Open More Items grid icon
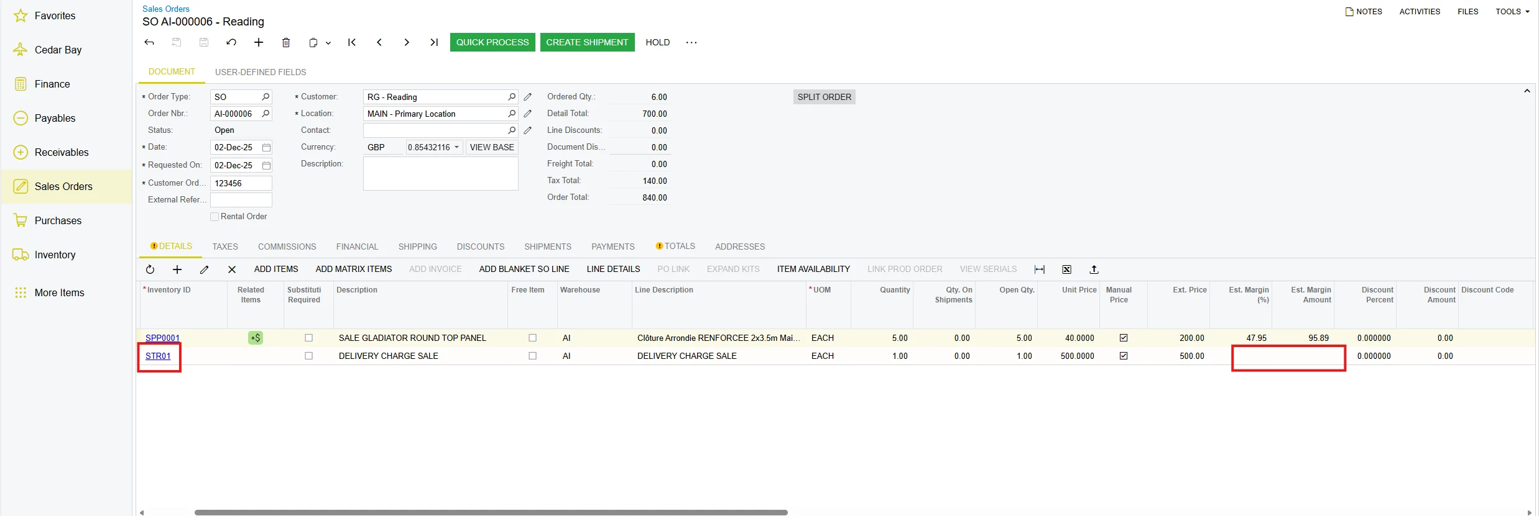 [21, 292]
